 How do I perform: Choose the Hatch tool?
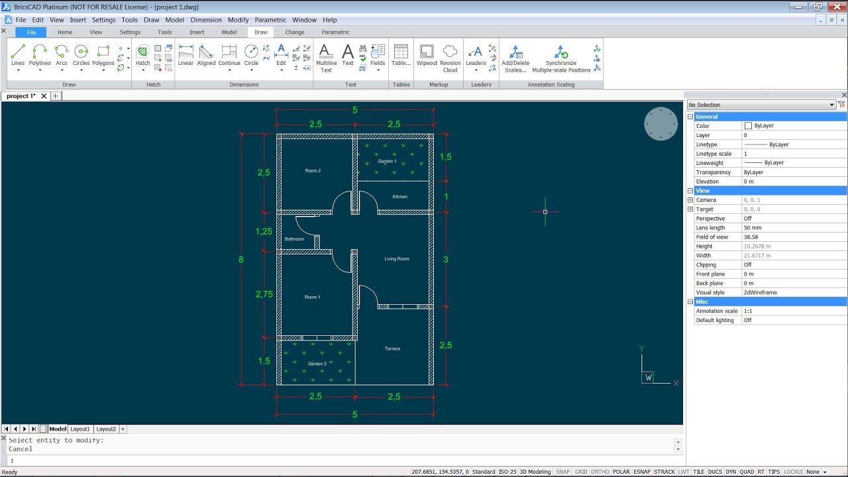pyautogui.click(x=142, y=56)
